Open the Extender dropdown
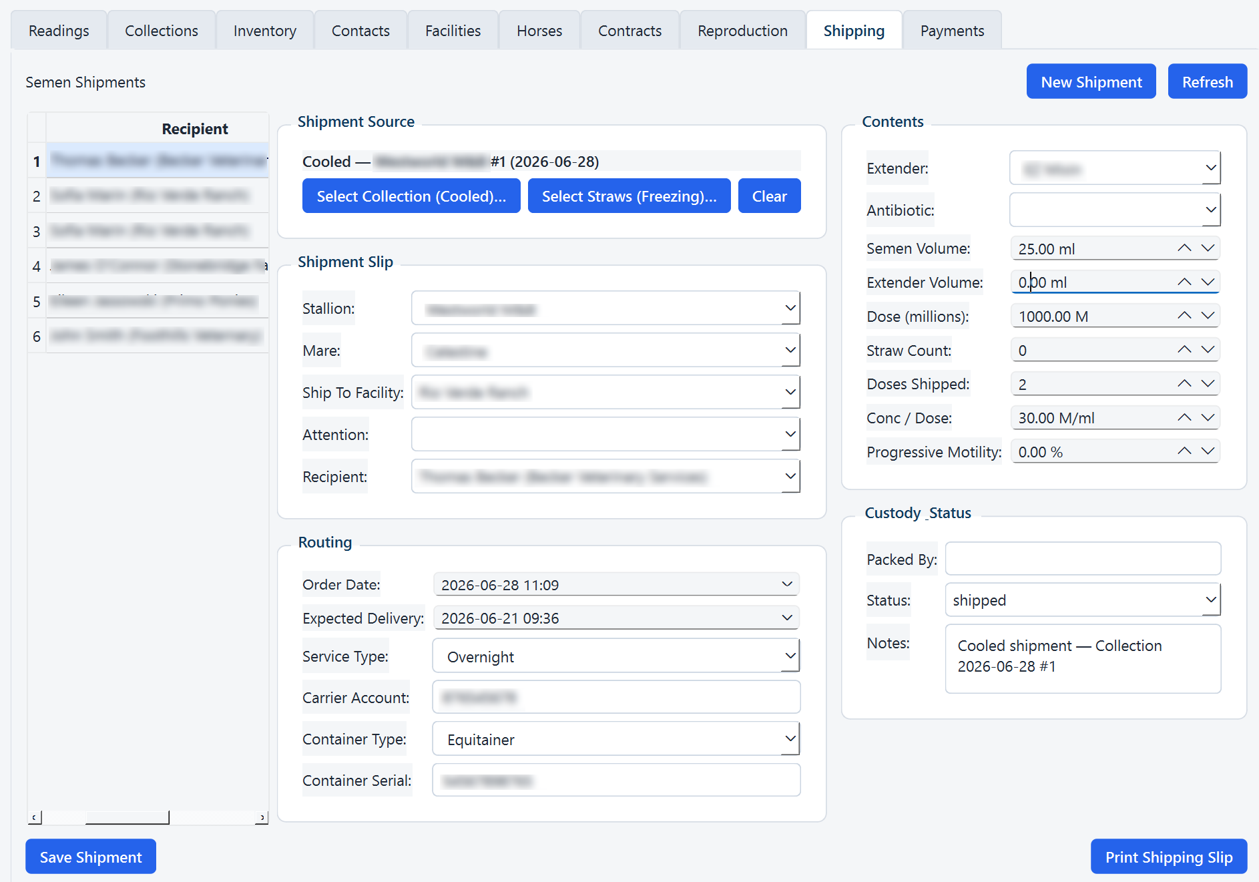Screen dimensions: 1259x882 [1211, 168]
